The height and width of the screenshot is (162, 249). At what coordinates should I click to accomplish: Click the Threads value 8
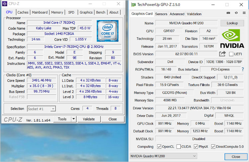click(x=116, y=108)
